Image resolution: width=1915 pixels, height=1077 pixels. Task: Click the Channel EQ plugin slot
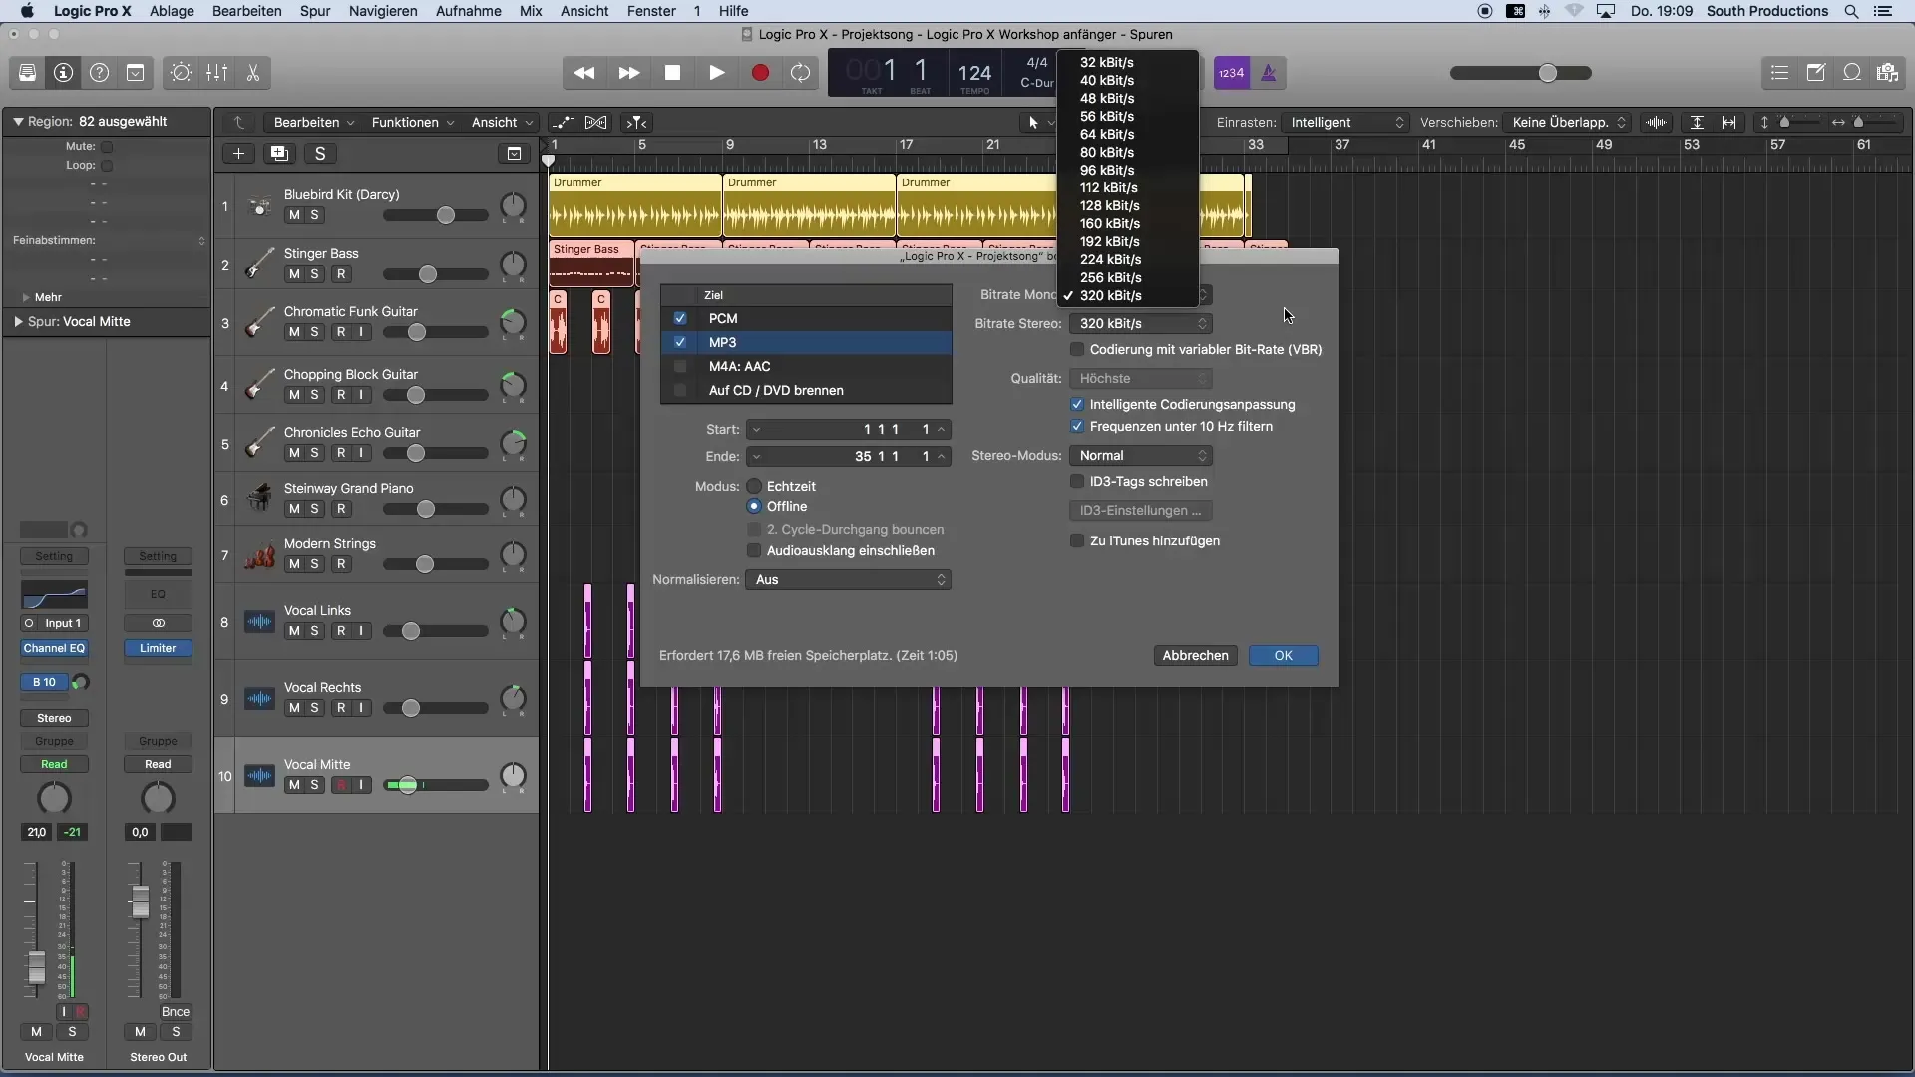(x=54, y=649)
